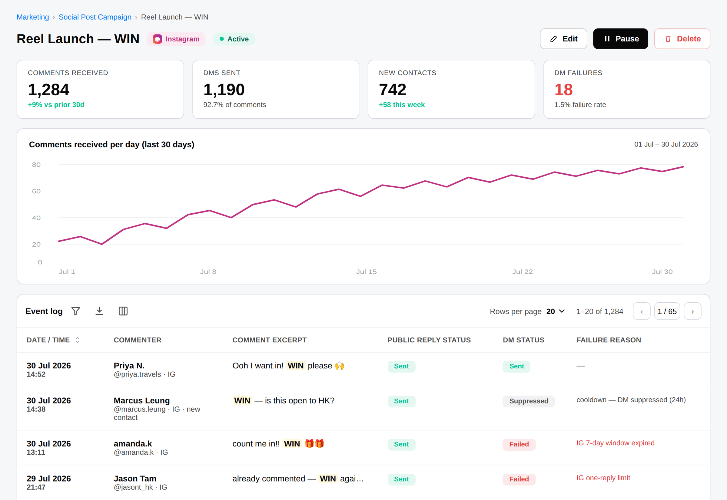Click the Comments Received stat card
The width and height of the screenshot is (727, 500).
click(100, 89)
